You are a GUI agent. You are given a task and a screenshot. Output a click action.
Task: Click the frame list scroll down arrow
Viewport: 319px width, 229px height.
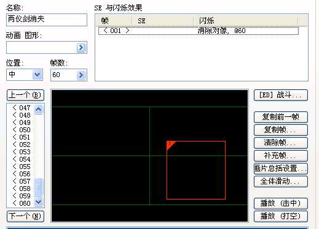39,202
